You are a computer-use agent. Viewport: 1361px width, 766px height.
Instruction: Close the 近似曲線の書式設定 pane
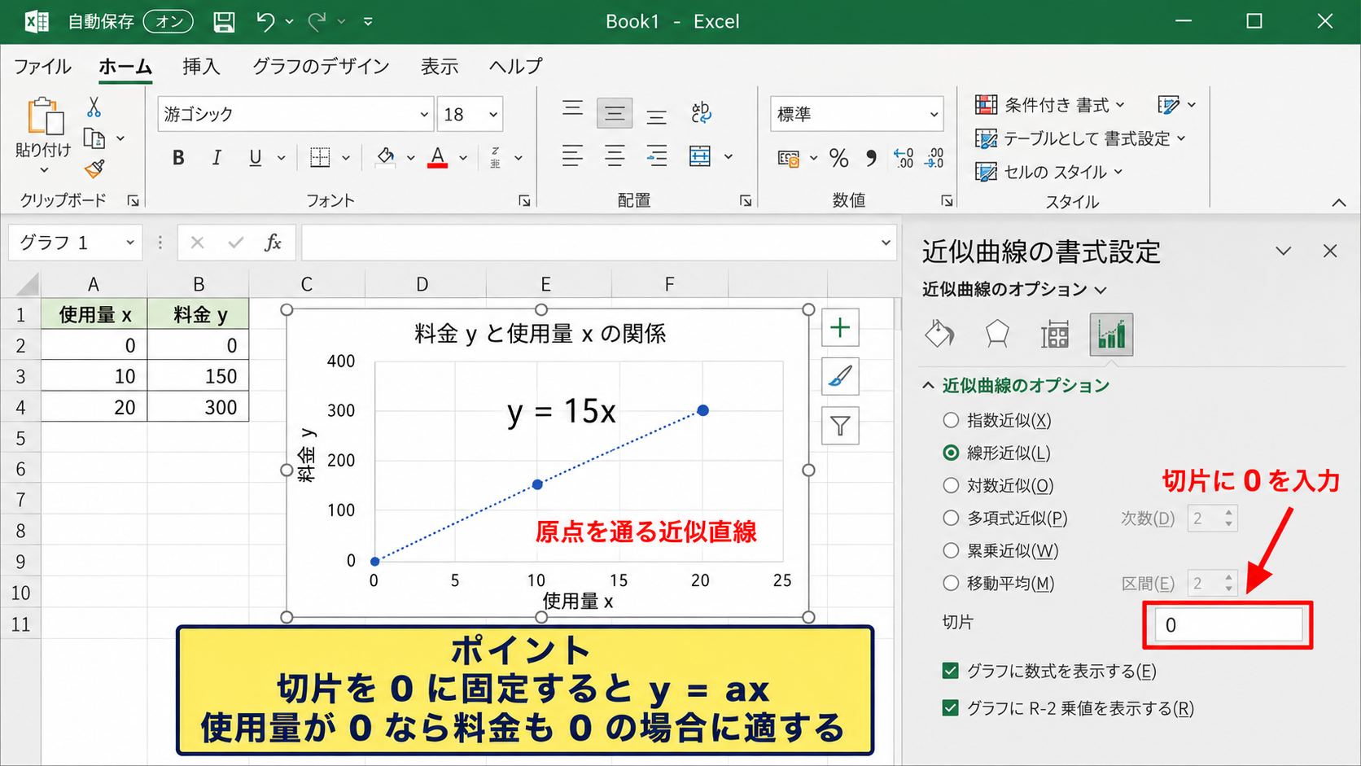tap(1330, 251)
